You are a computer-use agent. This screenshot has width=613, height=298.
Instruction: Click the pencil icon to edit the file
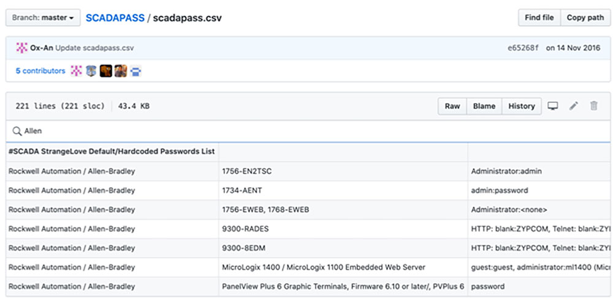pyautogui.click(x=573, y=106)
